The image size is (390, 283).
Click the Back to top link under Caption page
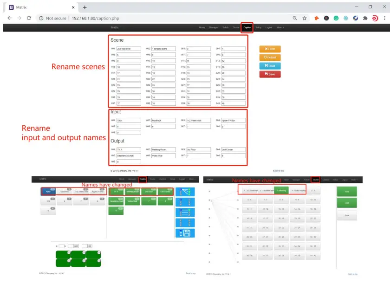pos(278,171)
